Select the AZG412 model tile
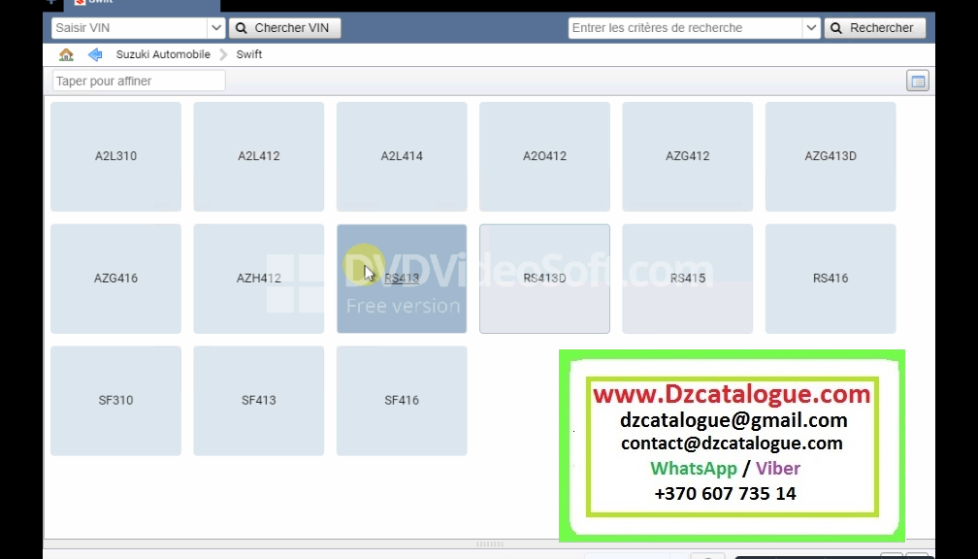The image size is (978, 559). coord(687,156)
